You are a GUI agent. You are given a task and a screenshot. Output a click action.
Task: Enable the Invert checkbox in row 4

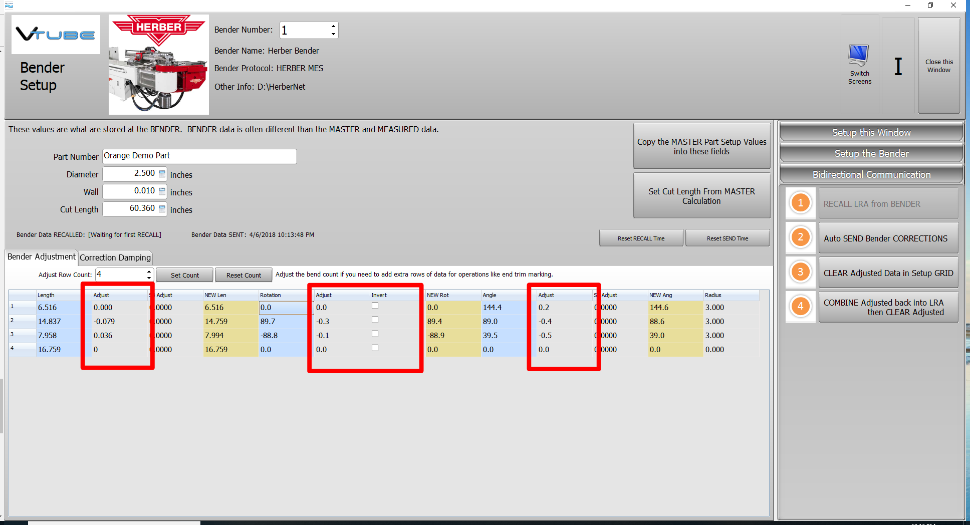point(375,348)
